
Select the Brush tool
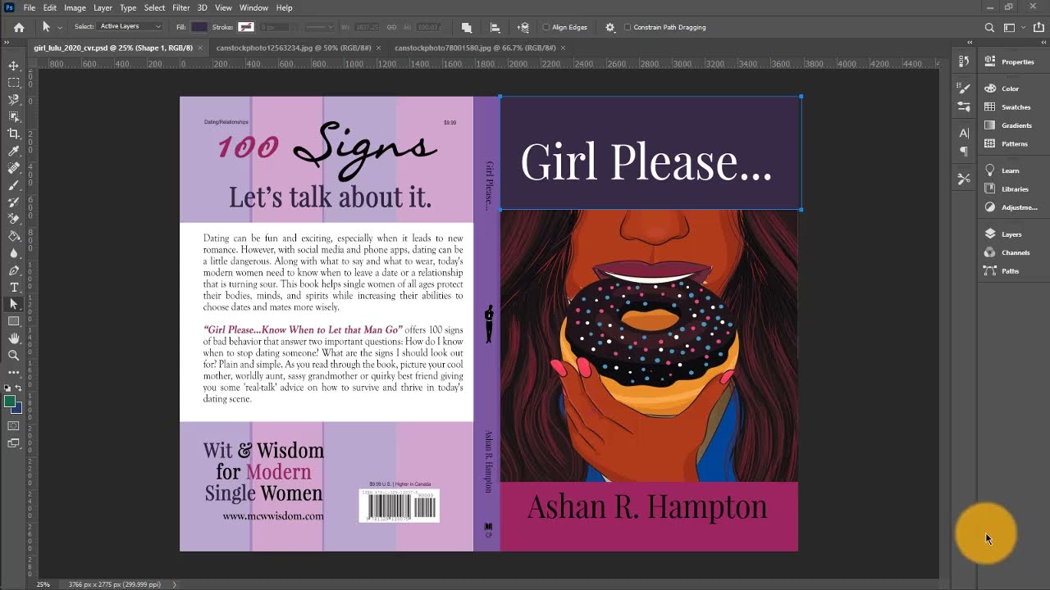(13, 185)
